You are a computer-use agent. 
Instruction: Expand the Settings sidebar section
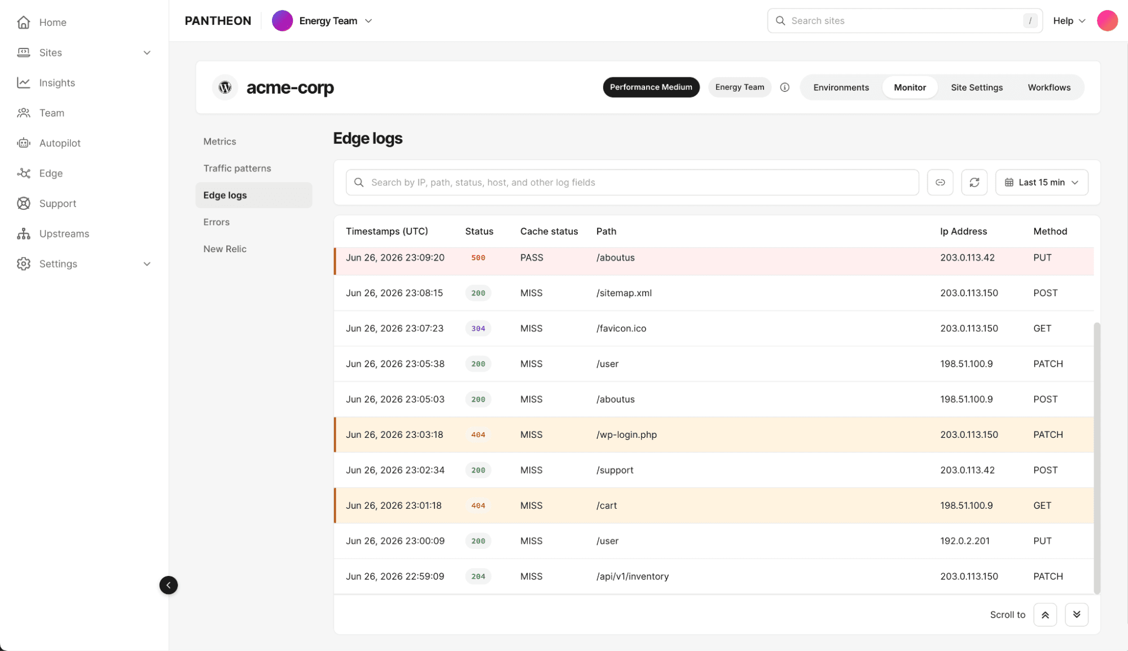pos(147,263)
